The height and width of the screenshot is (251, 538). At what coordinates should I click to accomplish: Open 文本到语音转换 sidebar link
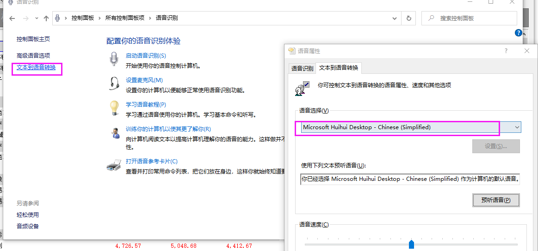tap(36, 67)
